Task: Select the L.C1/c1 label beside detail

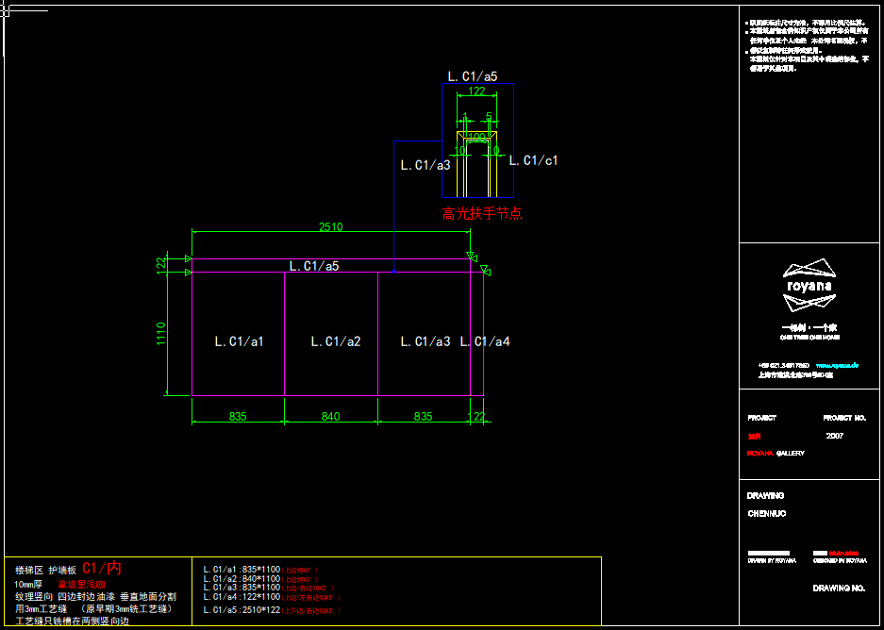Action: [x=533, y=160]
